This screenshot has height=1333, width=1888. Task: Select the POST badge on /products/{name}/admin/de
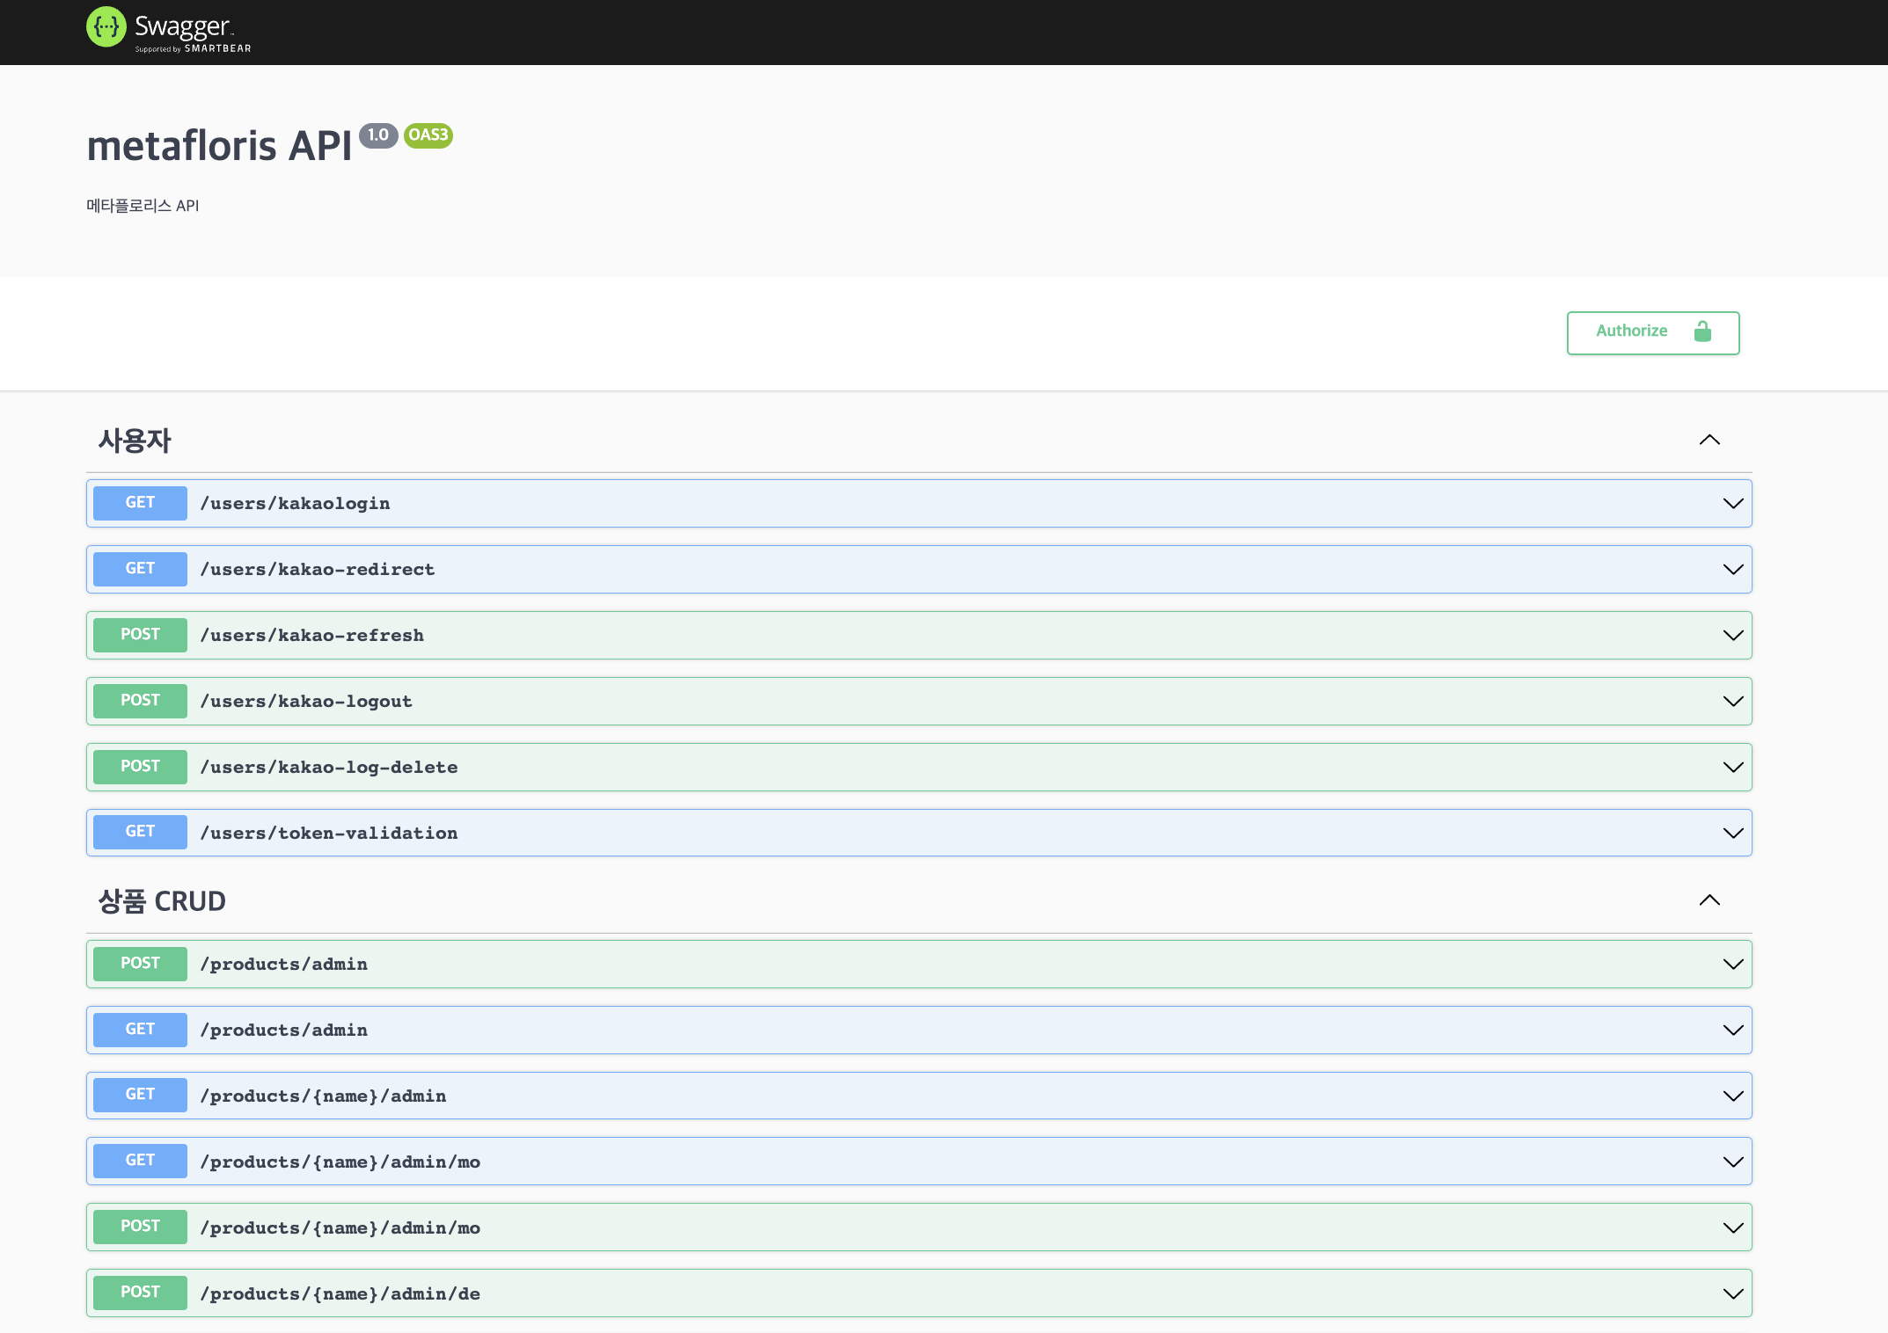pyautogui.click(x=139, y=1293)
